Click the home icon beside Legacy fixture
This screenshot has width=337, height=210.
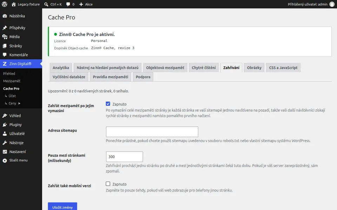(14, 4)
